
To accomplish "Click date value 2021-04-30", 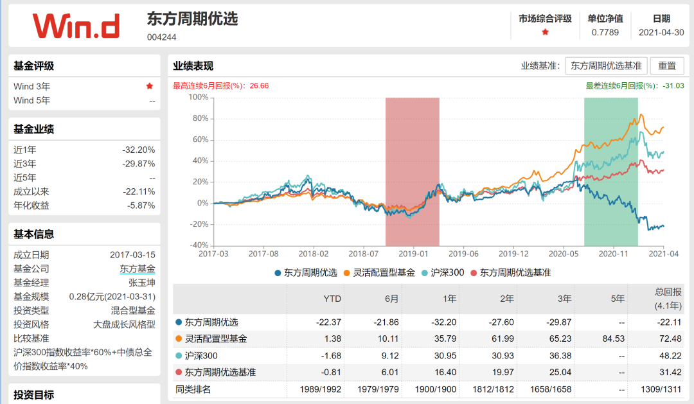I will (661, 32).
